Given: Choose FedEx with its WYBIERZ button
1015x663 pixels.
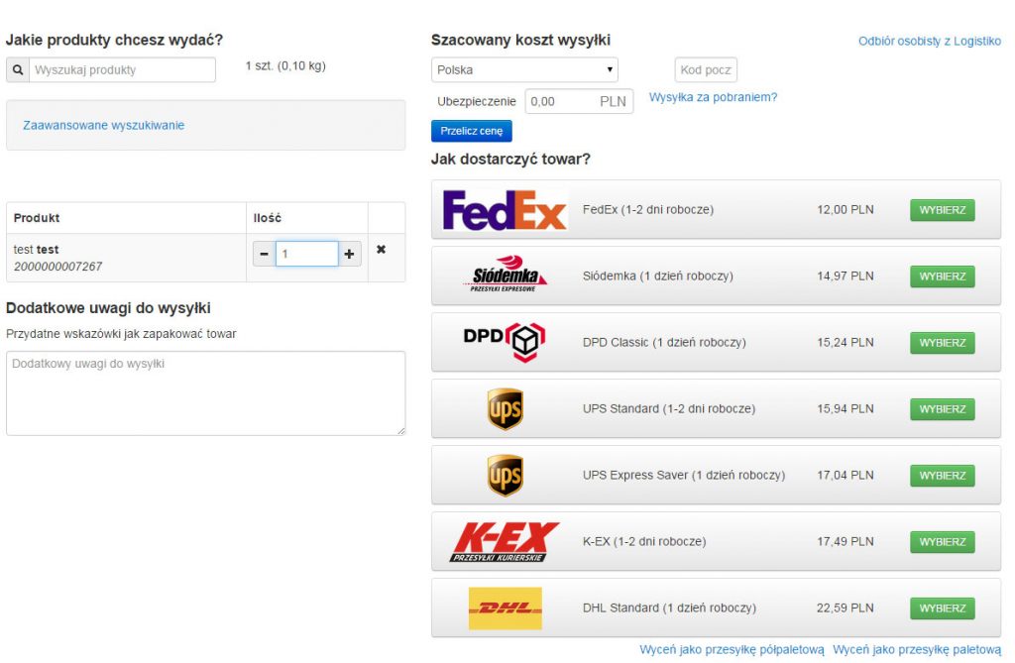Looking at the screenshot, I should tap(942, 210).
